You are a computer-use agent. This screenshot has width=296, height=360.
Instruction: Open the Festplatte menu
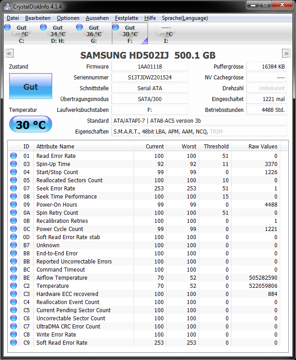(126, 18)
